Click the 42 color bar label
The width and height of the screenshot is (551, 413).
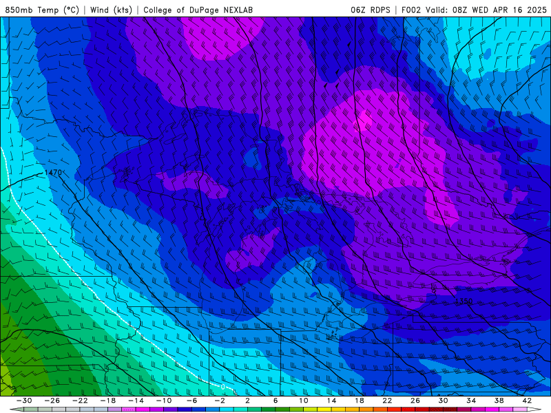point(527,401)
